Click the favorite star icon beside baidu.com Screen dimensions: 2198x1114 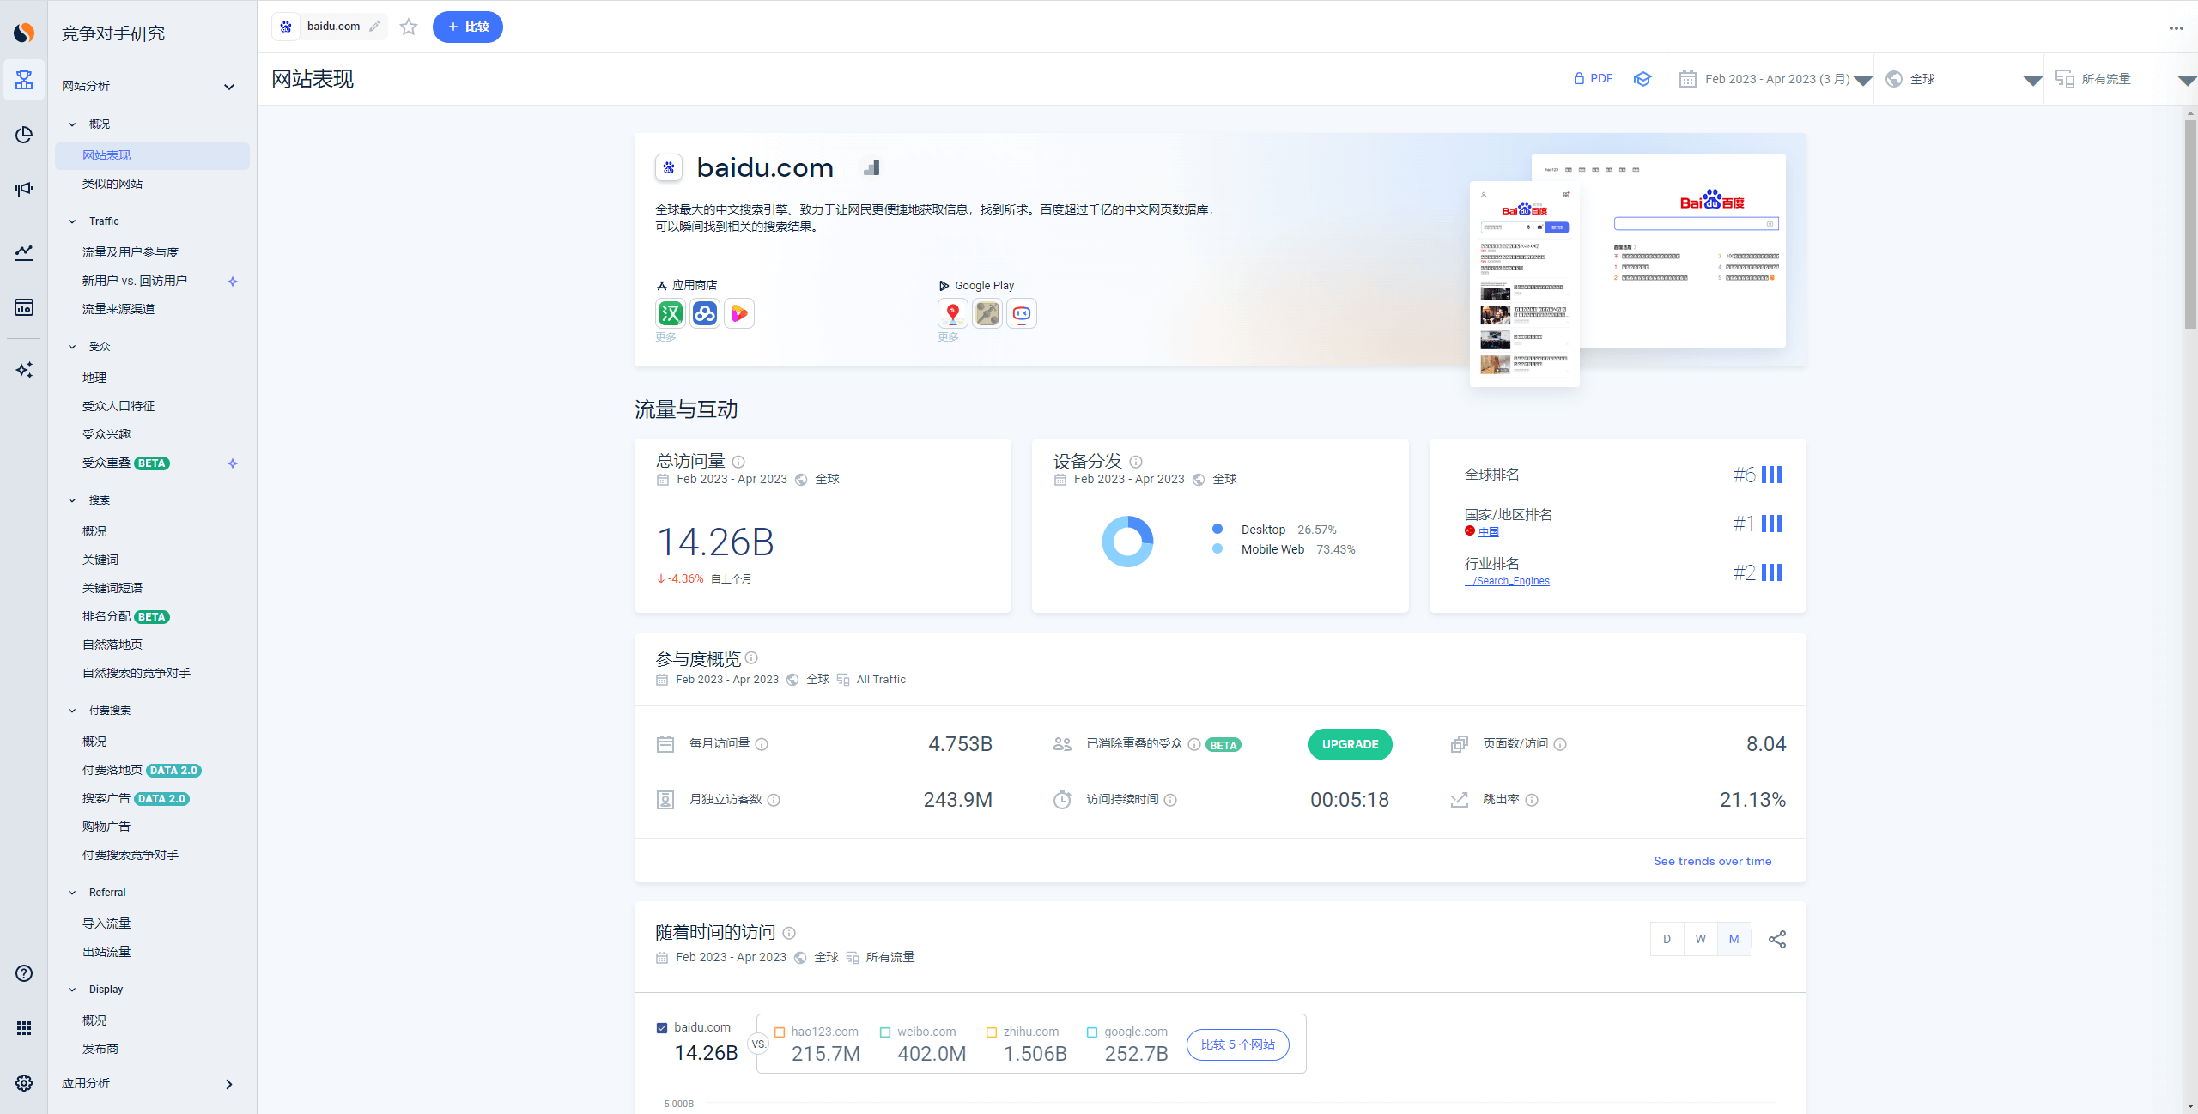coord(409,27)
